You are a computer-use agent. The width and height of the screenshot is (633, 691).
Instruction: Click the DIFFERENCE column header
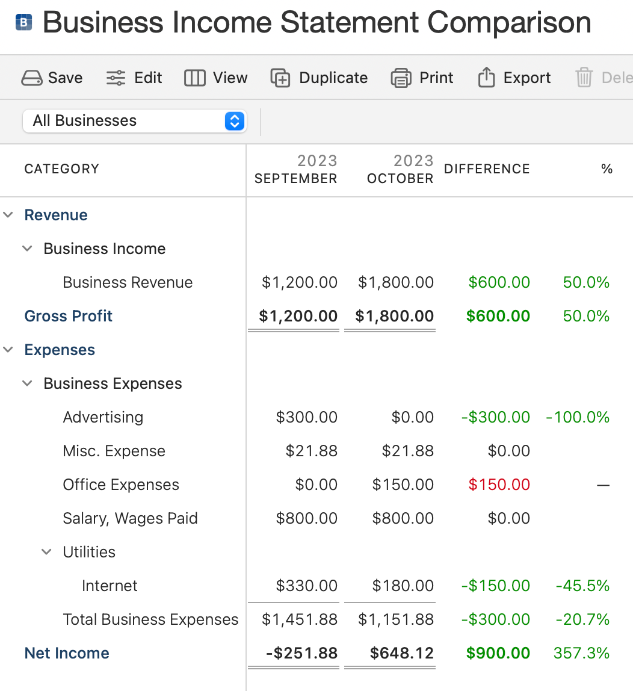coord(486,169)
